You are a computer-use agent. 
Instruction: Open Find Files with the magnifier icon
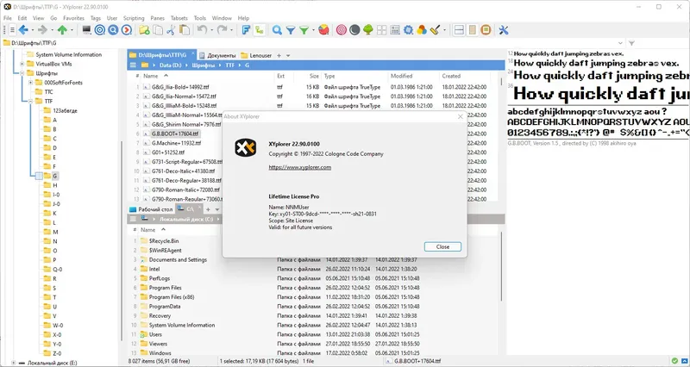(277, 30)
